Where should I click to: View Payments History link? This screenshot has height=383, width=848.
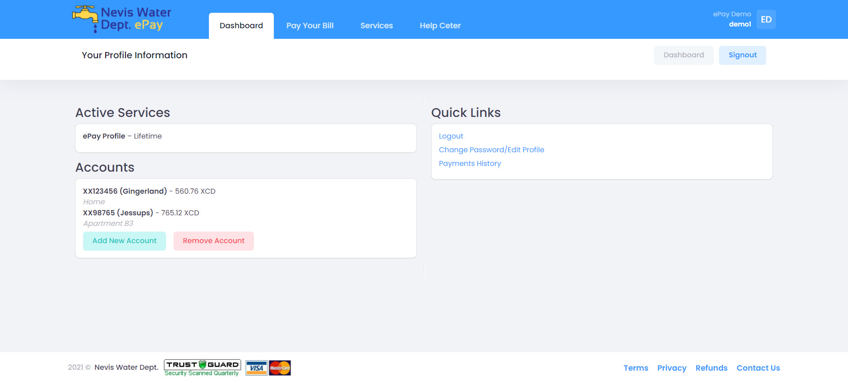(469, 164)
